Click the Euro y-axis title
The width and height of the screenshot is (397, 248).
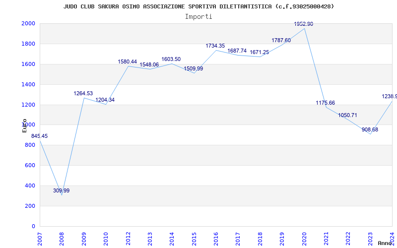coord(24,125)
